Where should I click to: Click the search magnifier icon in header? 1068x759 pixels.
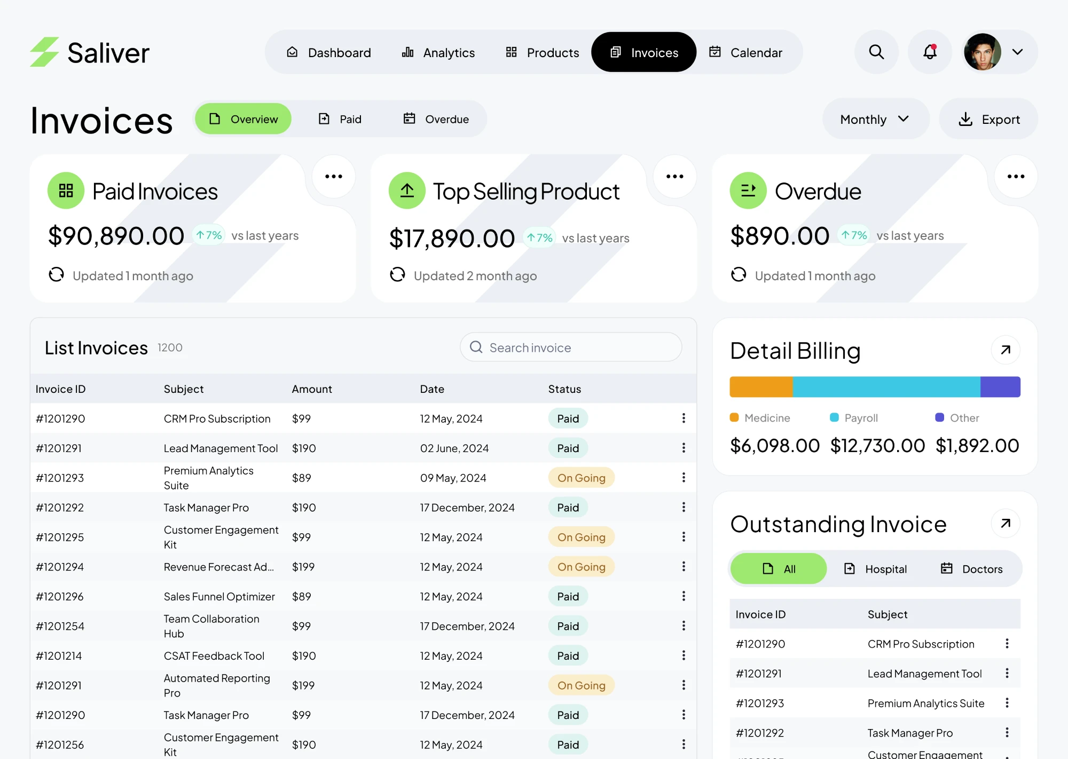pos(876,52)
